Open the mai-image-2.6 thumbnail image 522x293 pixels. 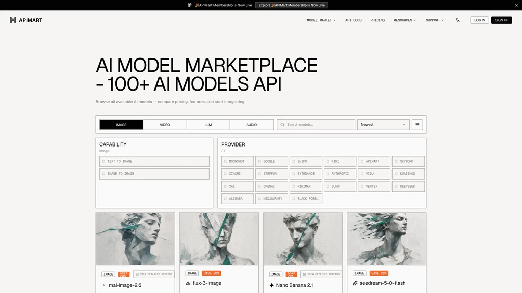[x=136, y=239]
